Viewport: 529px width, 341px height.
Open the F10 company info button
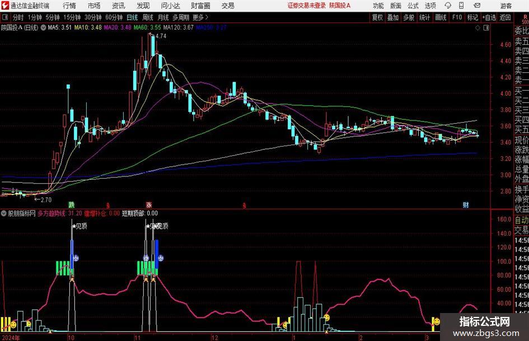coord(457,17)
